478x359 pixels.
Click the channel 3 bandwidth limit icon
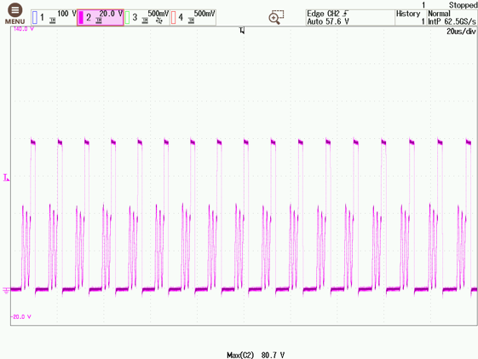159,20
